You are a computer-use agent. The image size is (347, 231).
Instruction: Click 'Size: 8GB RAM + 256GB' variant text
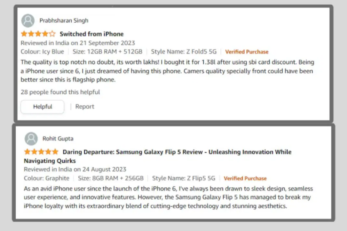tap(111, 178)
